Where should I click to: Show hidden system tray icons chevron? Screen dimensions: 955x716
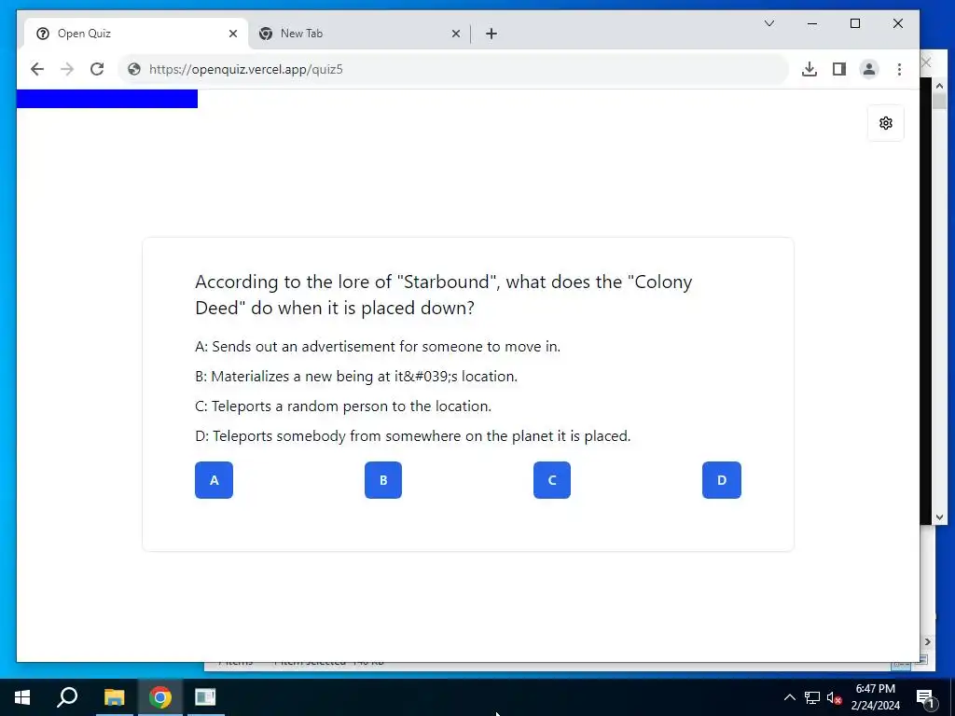[789, 697]
